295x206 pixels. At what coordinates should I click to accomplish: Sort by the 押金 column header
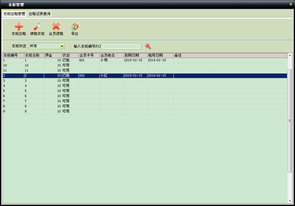(53, 56)
